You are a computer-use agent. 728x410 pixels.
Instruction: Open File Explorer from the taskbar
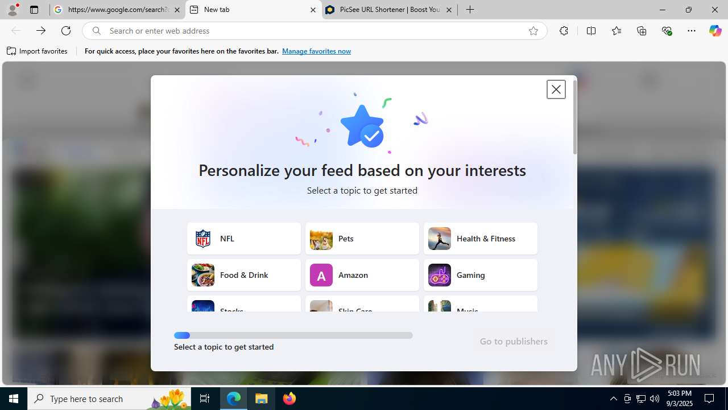click(262, 399)
